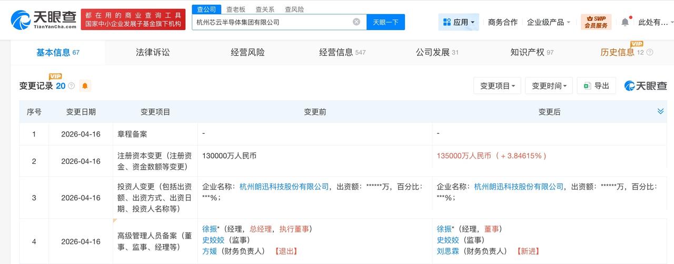Open 方媛 link in 变更前 column
674x264 pixels.
[210, 251]
